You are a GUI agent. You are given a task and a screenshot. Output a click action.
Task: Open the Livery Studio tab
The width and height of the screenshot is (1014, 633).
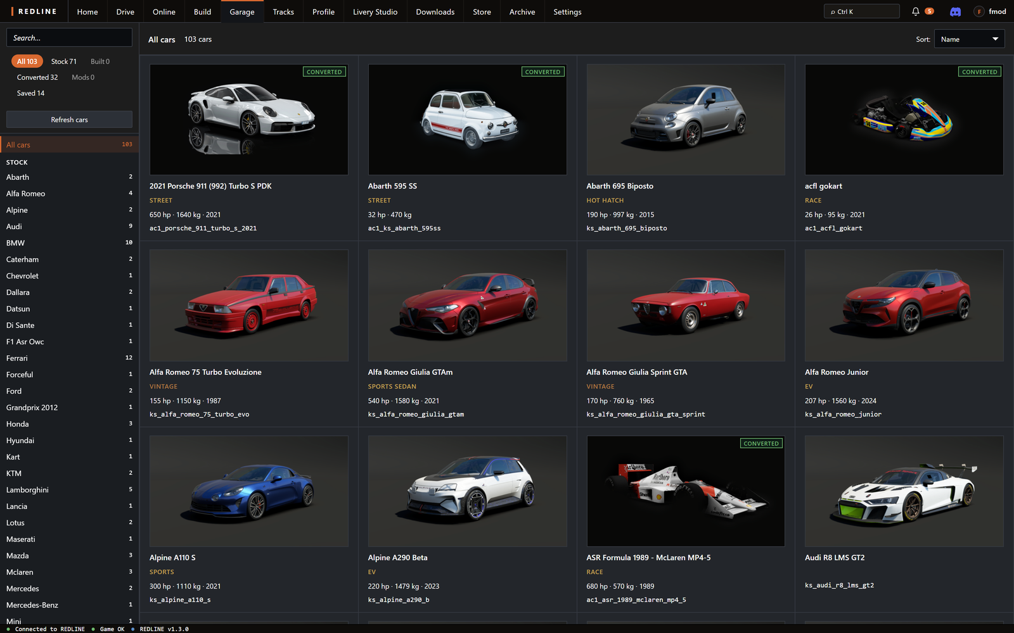(x=375, y=11)
